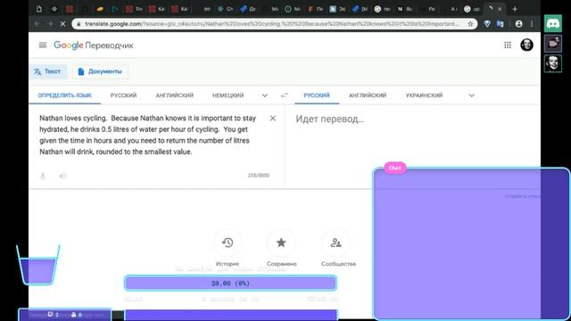Stop loading the page
The height and width of the screenshot is (321, 571).
(x=62, y=24)
